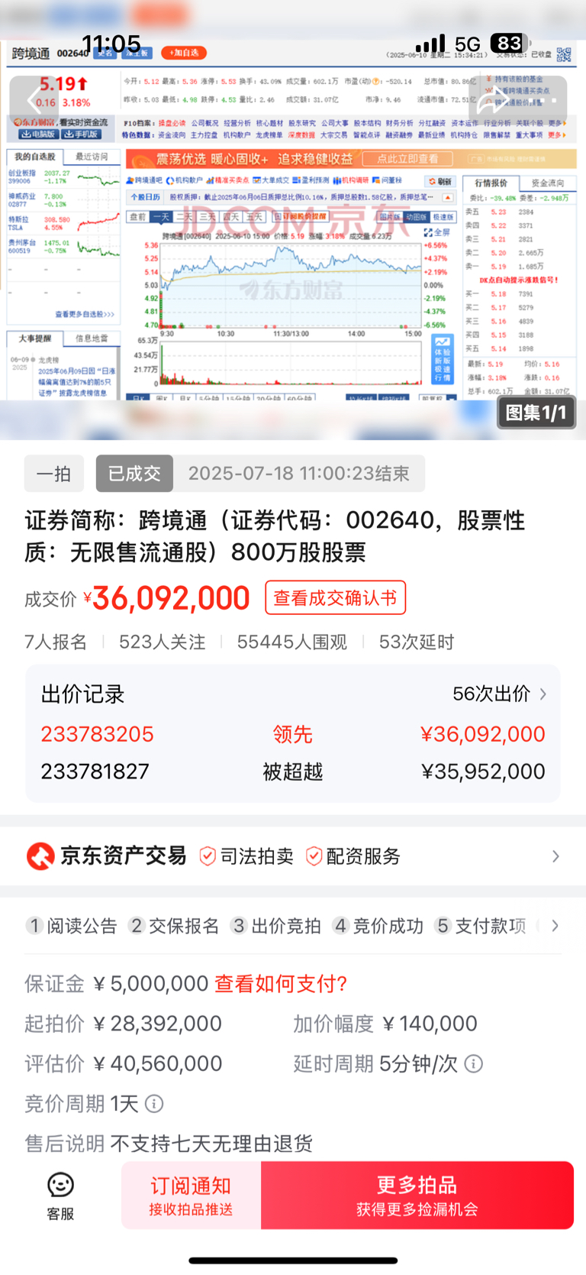The height and width of the screenshot is (1275, 586).
Task: Tap the 京东资产交易 logo icon
Action: point(40,856)
